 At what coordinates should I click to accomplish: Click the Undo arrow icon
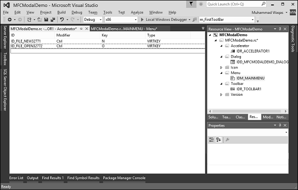[62, 19]
